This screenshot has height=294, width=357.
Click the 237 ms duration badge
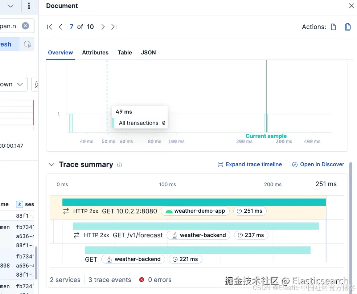click(x=251, y=235)
